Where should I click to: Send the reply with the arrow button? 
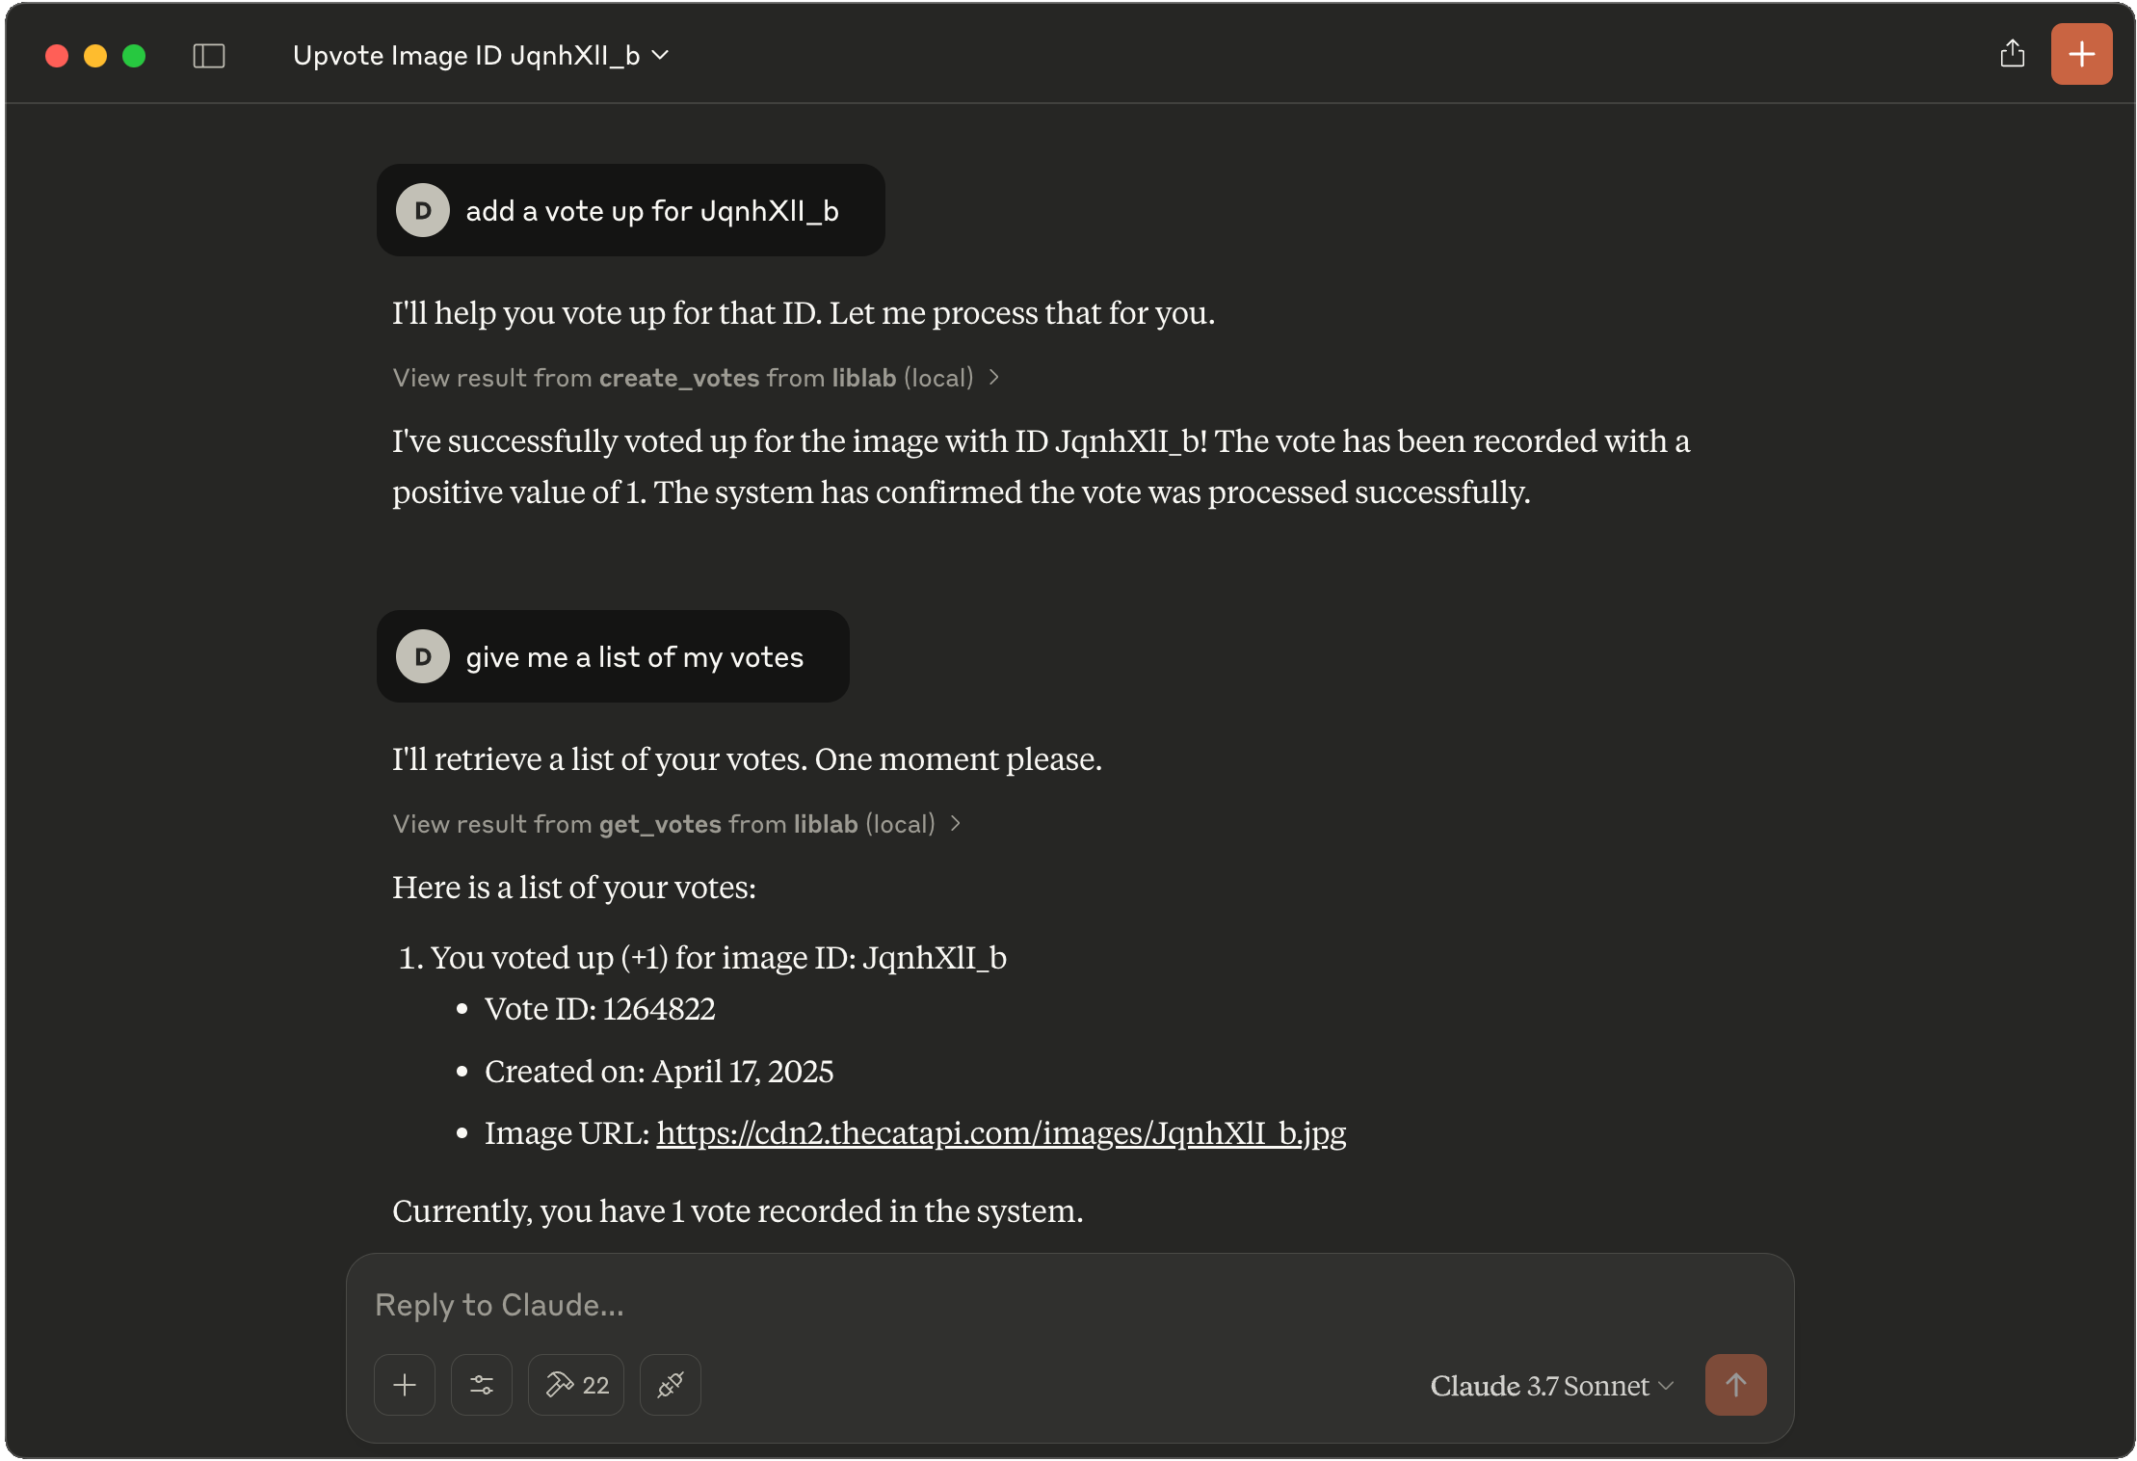[x=1734, y=1385]
